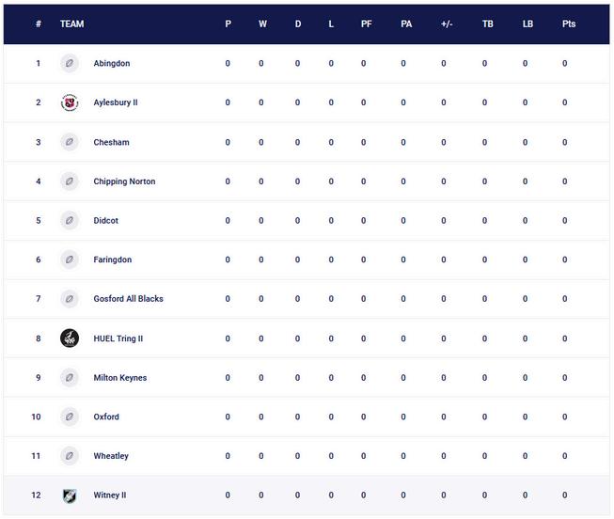The image size is (614, 519).
Task: Click the Wheatley team placeholder icon
Action: pyautogui.click(x=70, y=456)
